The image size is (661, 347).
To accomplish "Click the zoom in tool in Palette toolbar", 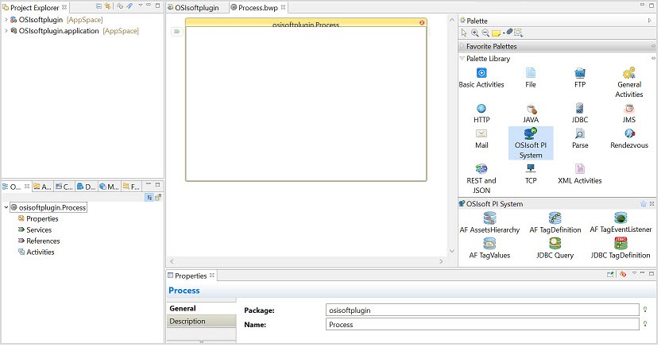I will pyautogui.click(x=474, y=33).
